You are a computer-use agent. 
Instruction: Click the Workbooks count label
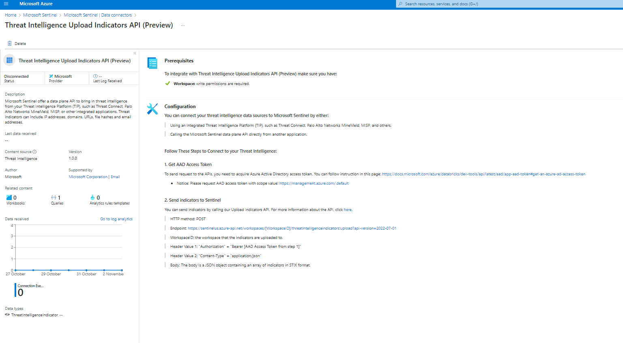pyautogui.click(x=15, y=203)
